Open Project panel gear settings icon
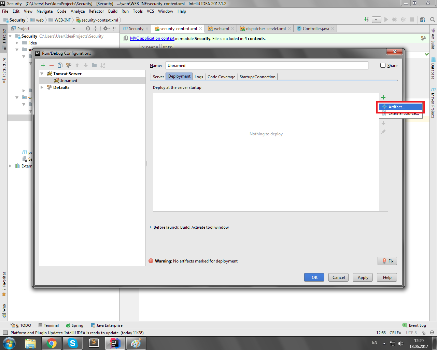437x350 pixels. tap(106, 29)
